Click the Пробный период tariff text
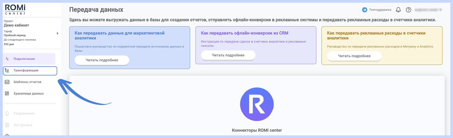Screen dimensions: 453x138 15,35
